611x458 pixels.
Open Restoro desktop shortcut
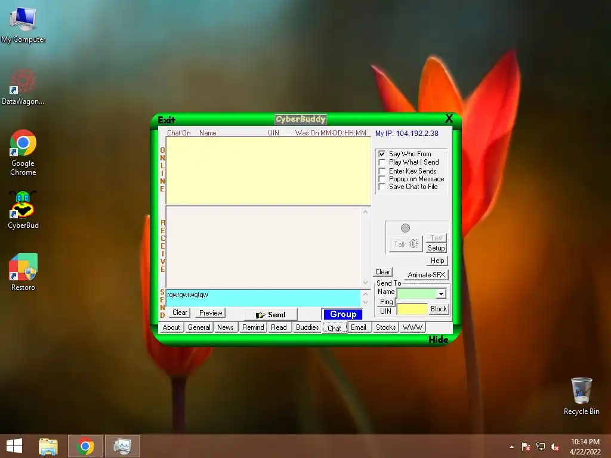tap(23, 272)
